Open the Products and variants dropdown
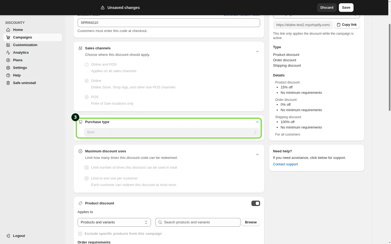Image resolution: width=391 pixels, height=244 pixels. (114, 222)
